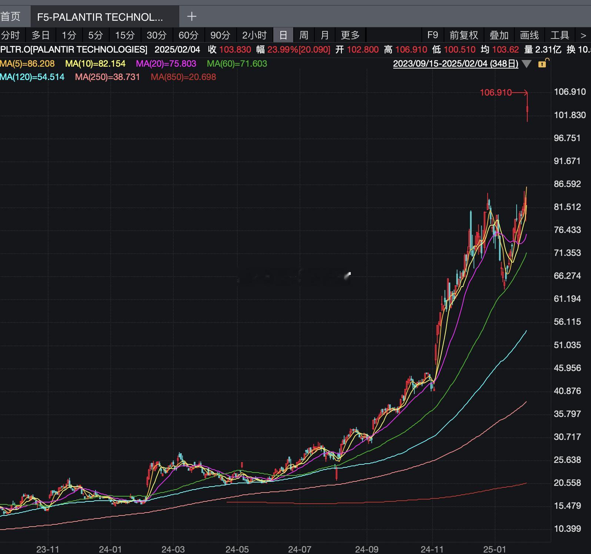Click the MA(250)=38.731 indicator label

107,77
